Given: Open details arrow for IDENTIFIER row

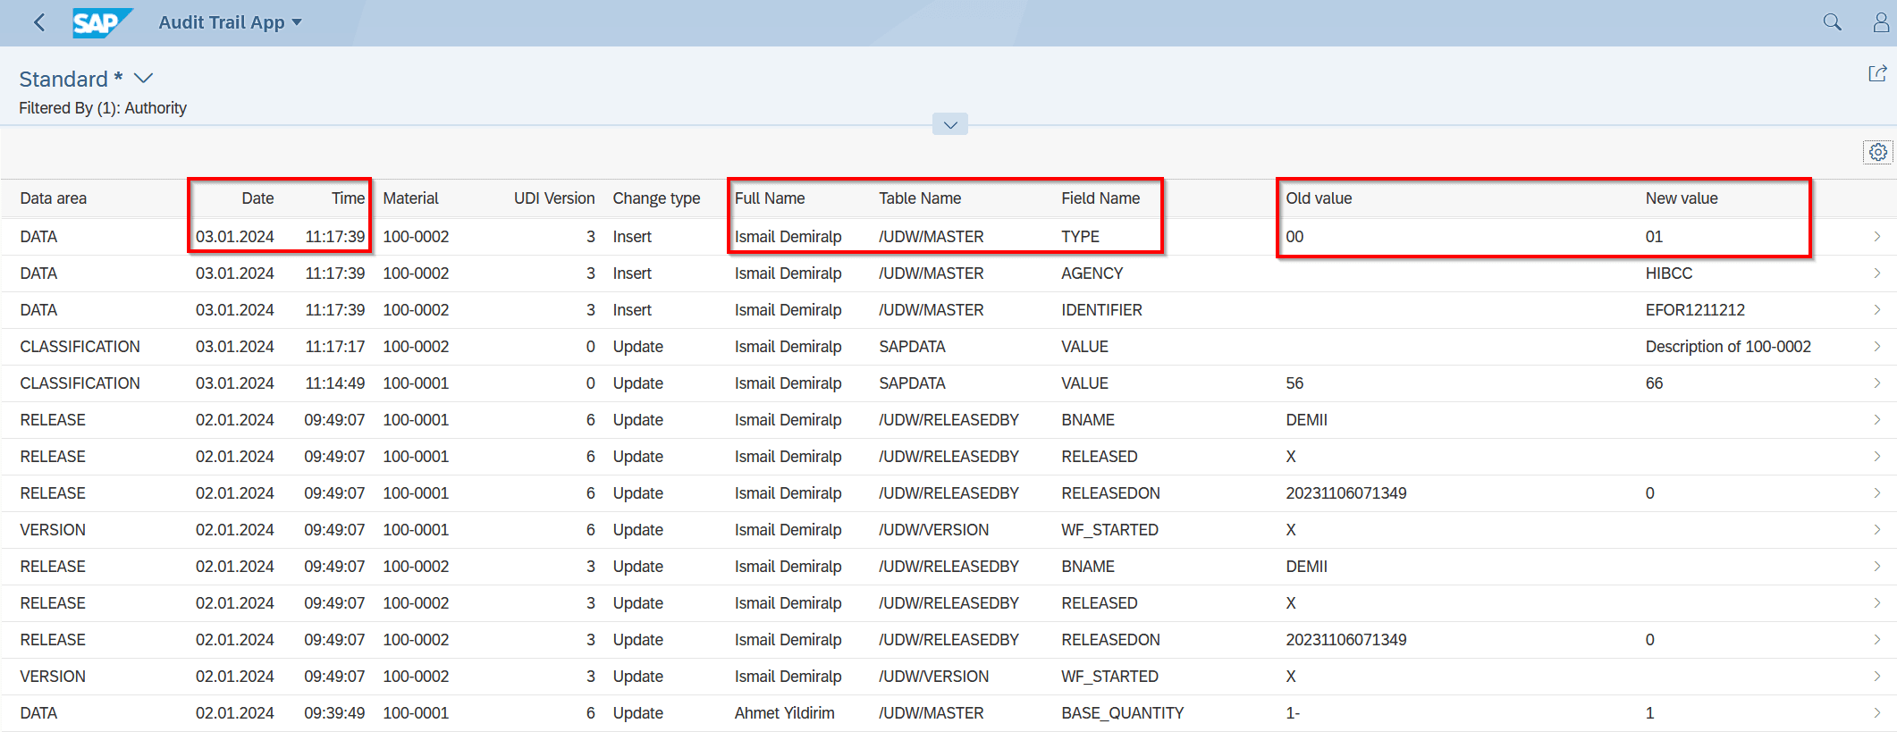Looking at the screenshot, I should [x=1877, y=310].
